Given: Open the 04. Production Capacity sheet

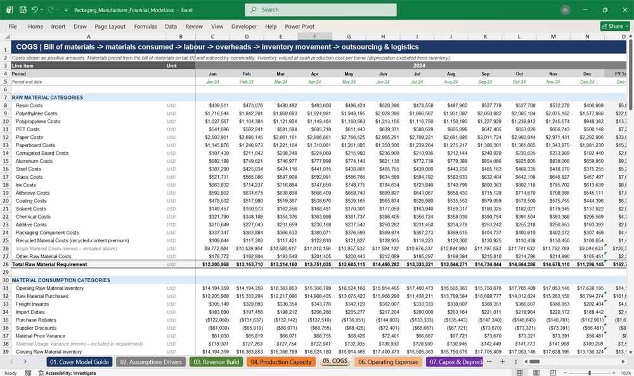Looking at the screenshot, I should coord(281,362).
